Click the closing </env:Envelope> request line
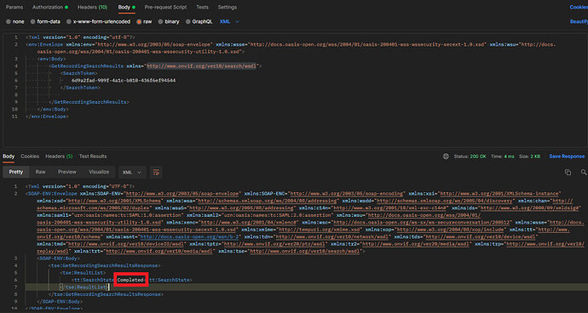The width and height of the screenshot is (588, 313). (x=47, y=117)
